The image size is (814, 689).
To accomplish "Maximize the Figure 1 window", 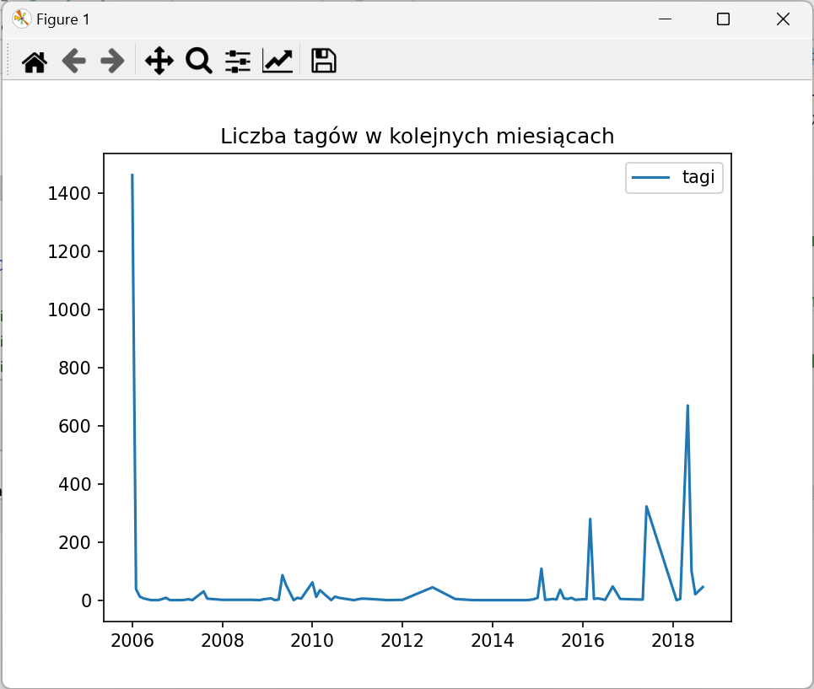I will coord(723,19).
